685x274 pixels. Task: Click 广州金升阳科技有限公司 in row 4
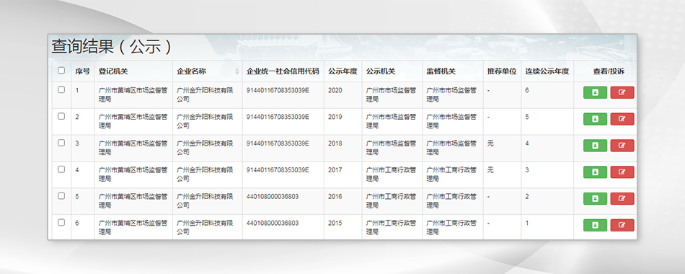coord(205,174)
